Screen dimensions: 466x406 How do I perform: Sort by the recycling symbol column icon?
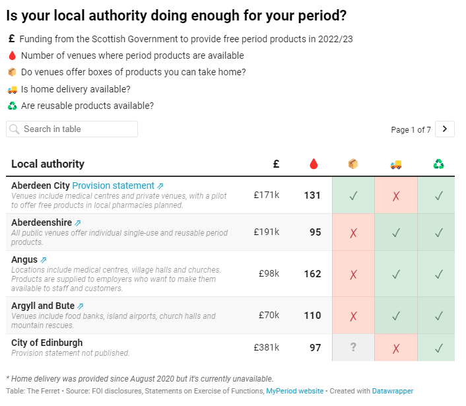click(x=438, y=164)
